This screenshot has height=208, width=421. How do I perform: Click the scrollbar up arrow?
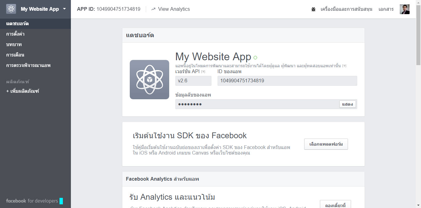(x=418, y=2)
